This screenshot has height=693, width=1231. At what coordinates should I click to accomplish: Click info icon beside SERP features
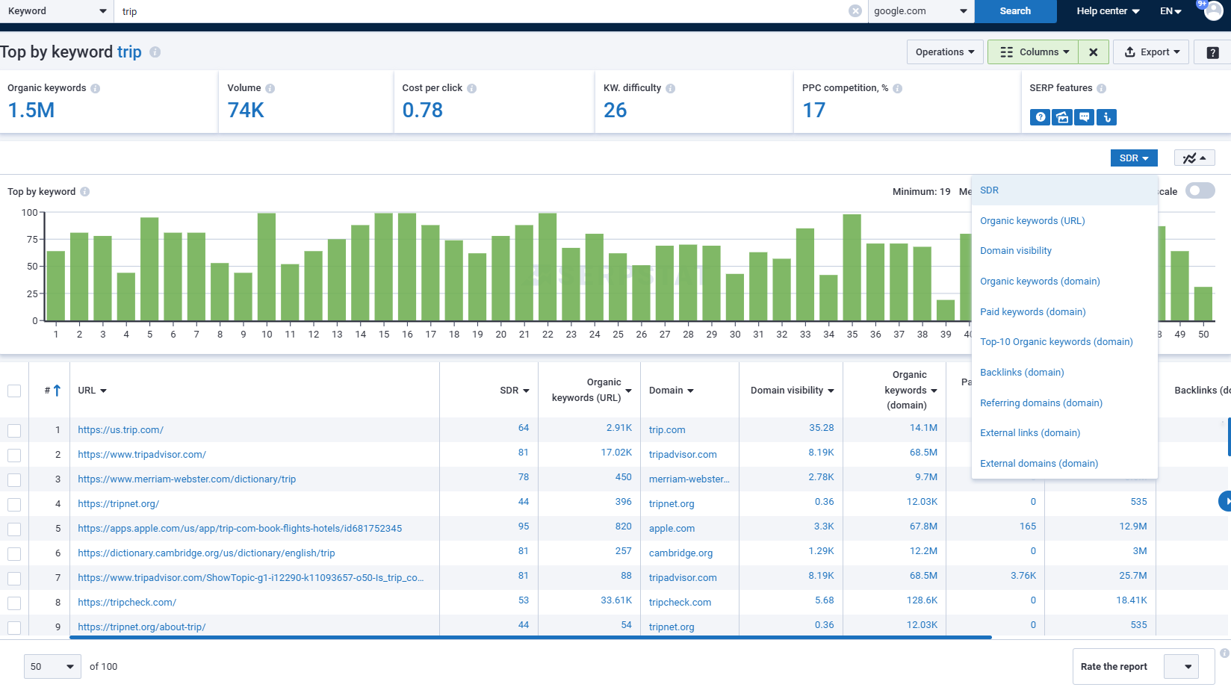coord(1102,88)
